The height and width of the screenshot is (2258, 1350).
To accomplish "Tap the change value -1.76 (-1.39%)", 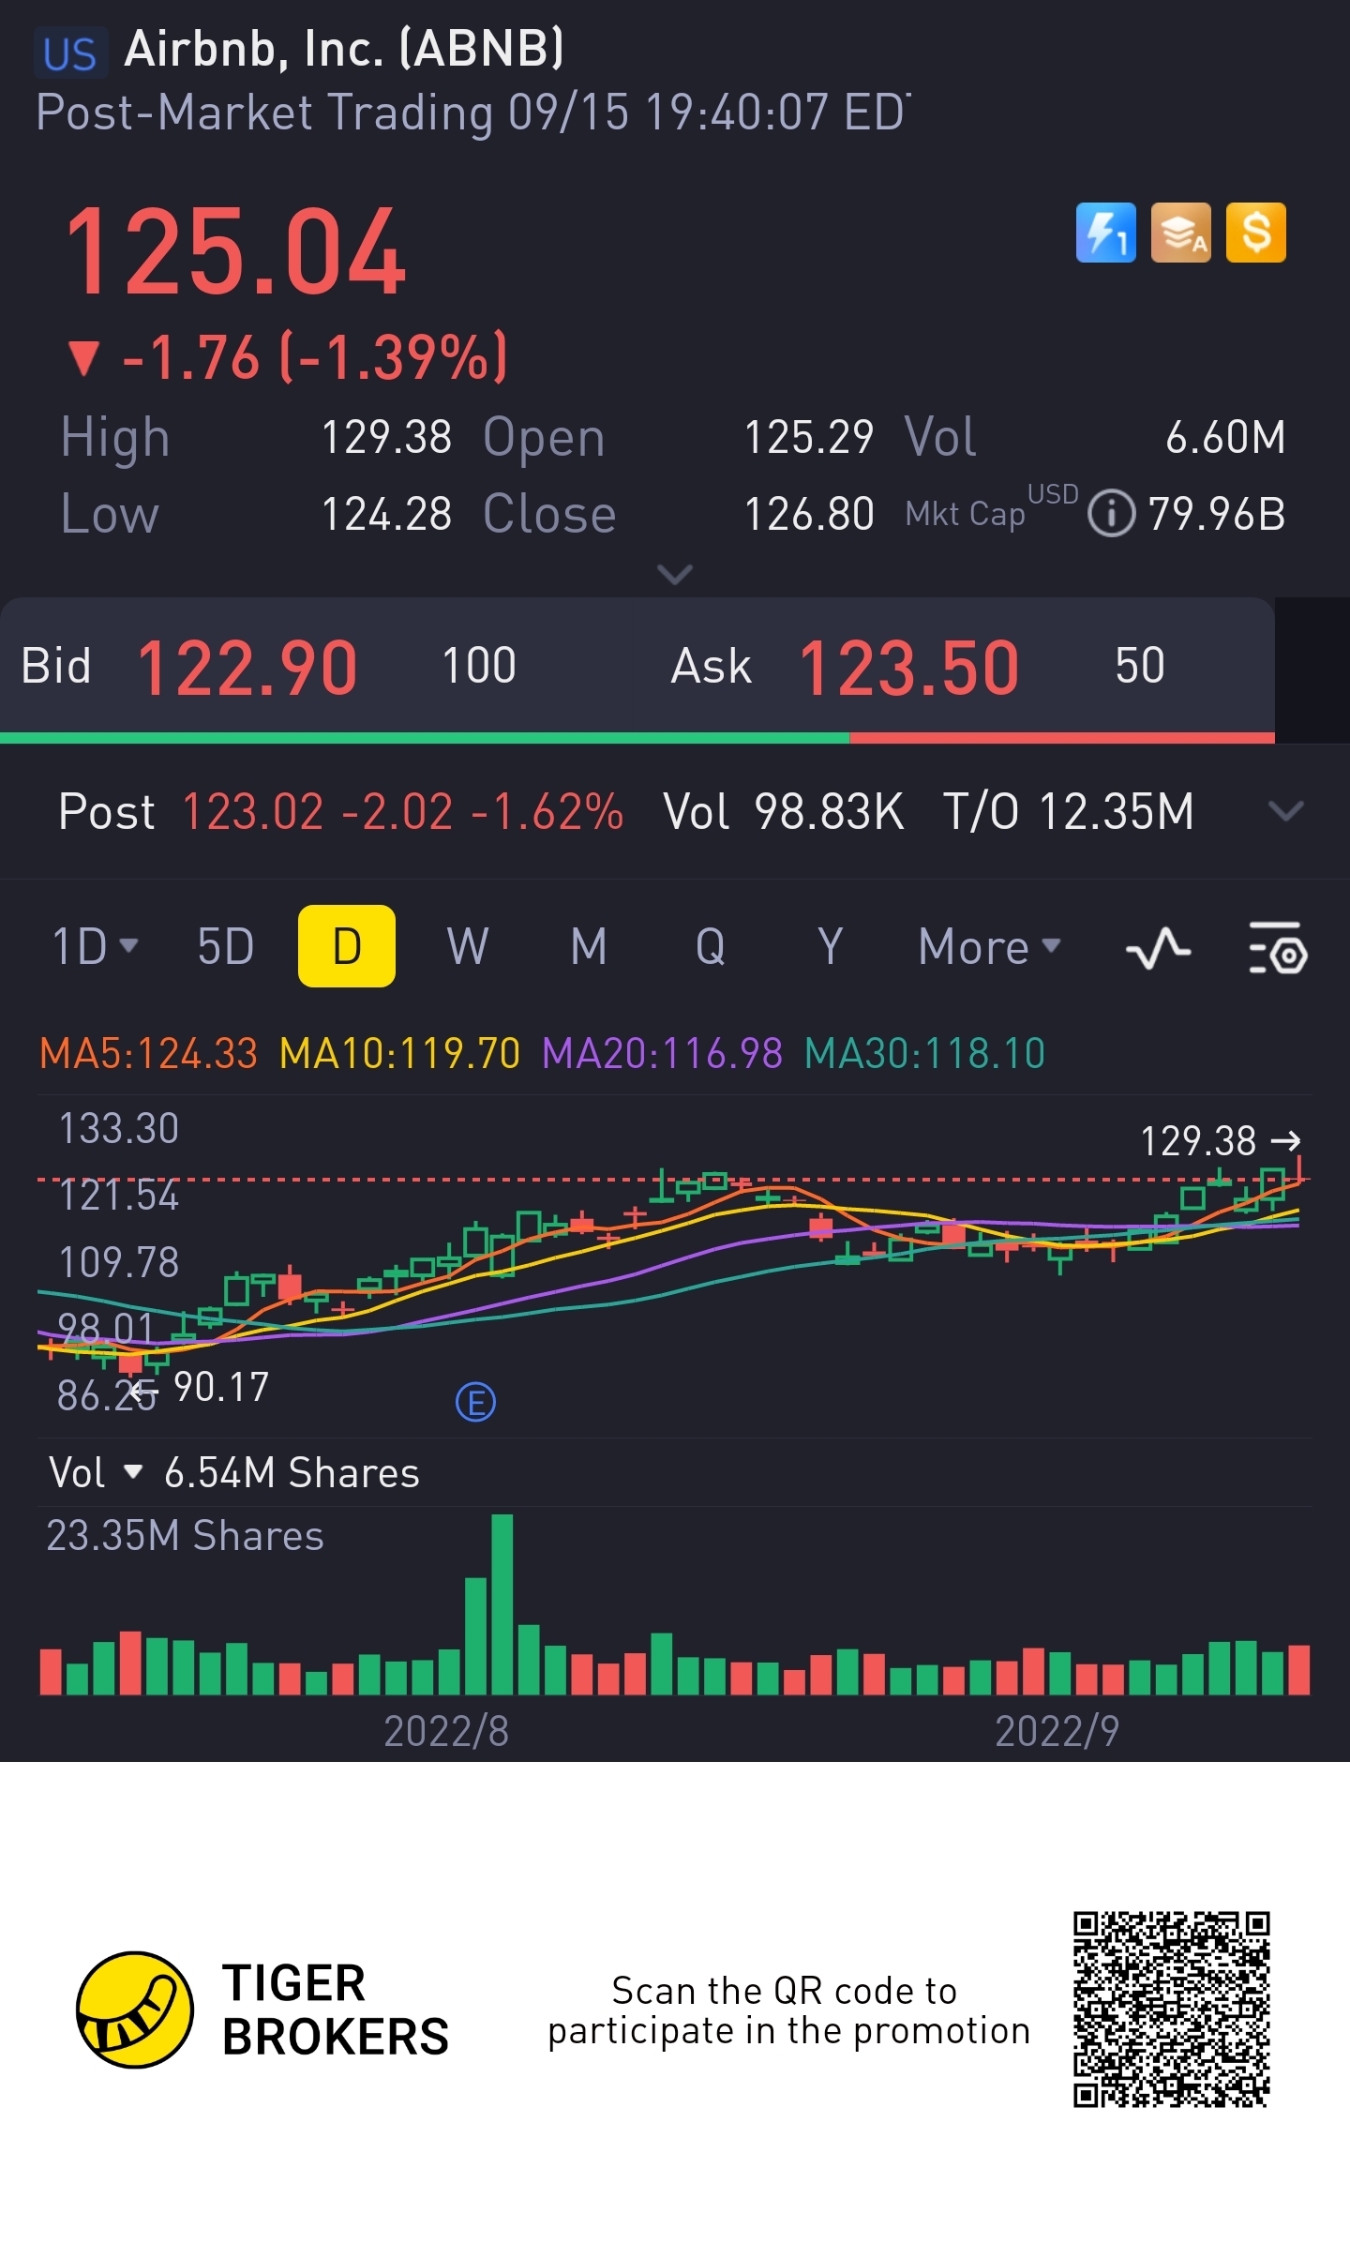I will pos(315,356).
